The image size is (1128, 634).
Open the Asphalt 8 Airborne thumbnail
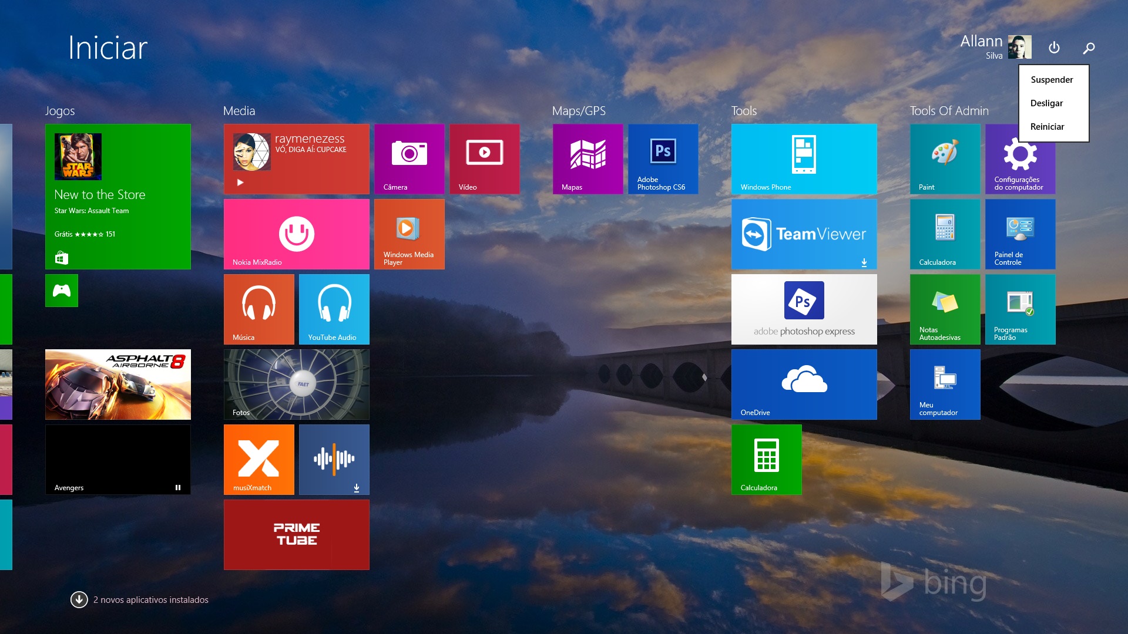[x=117, y=384]
